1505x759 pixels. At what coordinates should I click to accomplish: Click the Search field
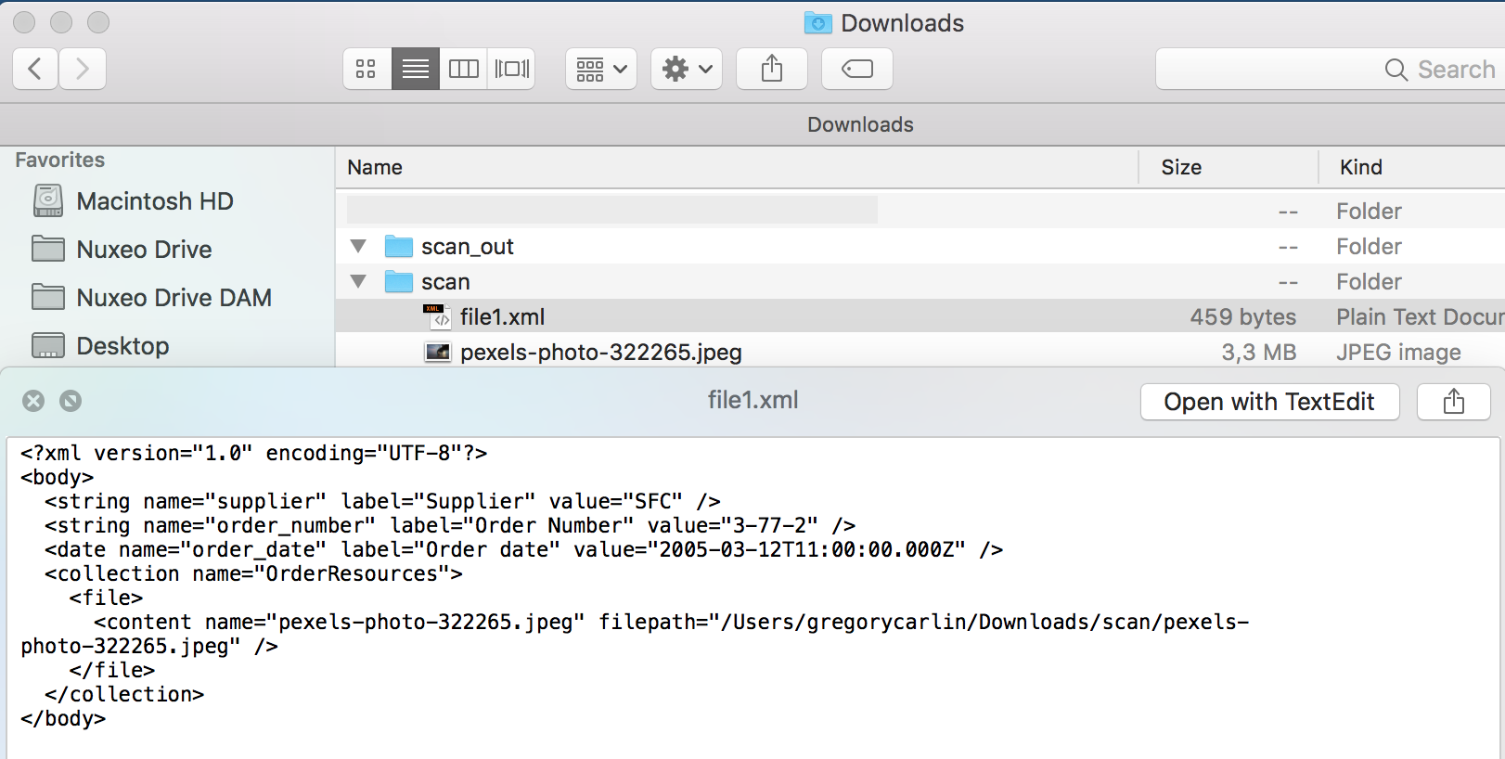1330,69
